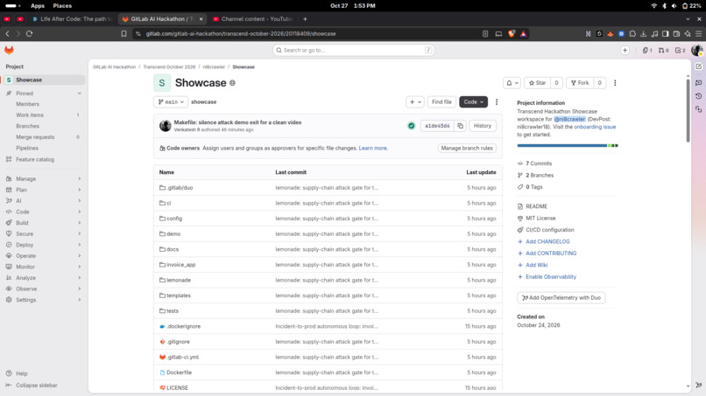Click the Find file button
The image size is (706, 396).
coord(441,102)
